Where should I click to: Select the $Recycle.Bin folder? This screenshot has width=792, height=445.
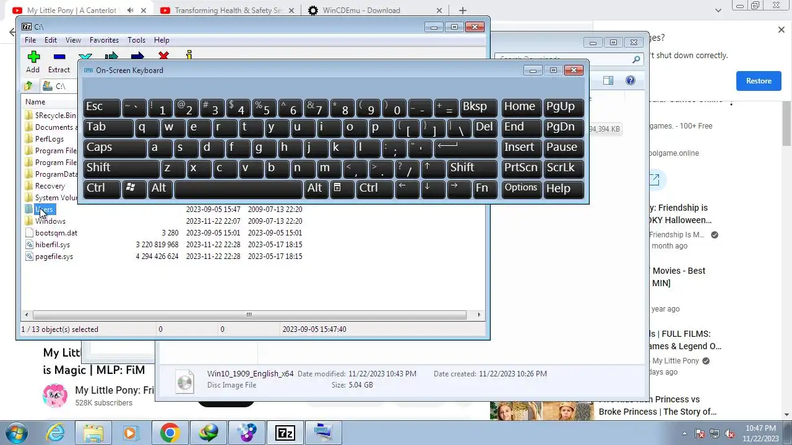(51, 116)
